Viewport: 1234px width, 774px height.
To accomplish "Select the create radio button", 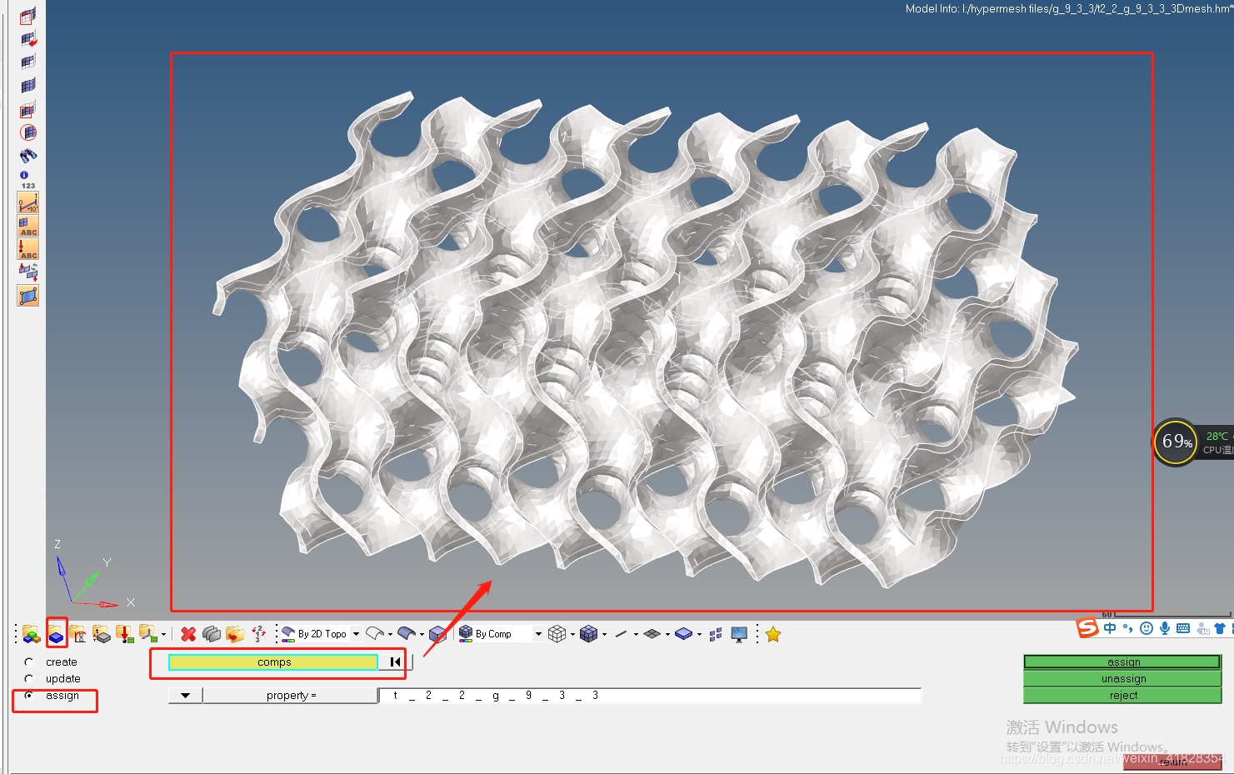I will click(29, 662).
